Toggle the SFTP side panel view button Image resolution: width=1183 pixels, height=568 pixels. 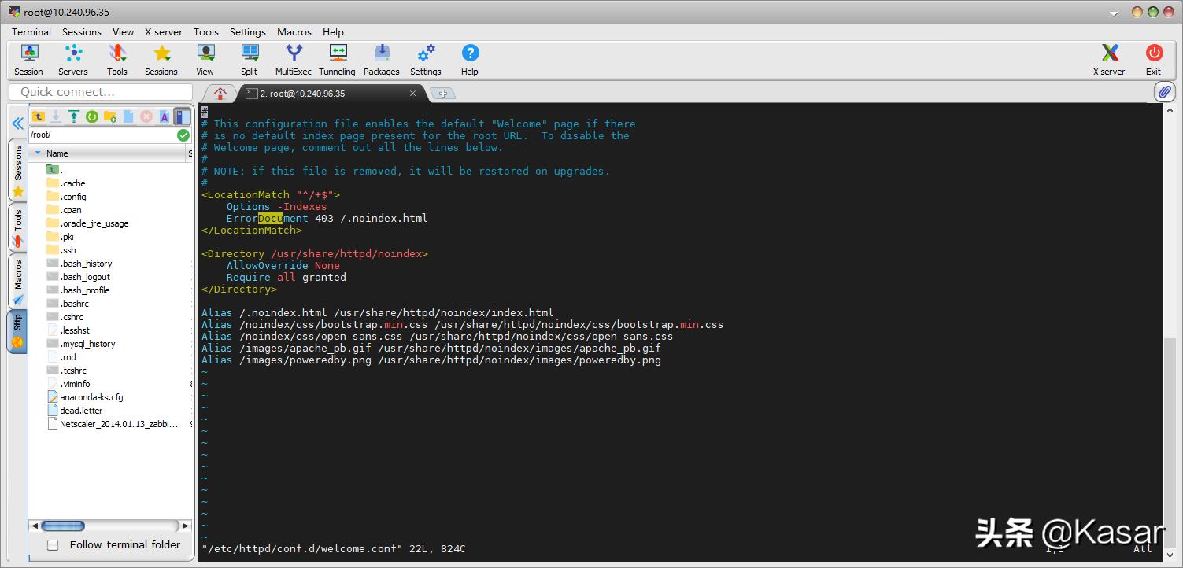182,116
